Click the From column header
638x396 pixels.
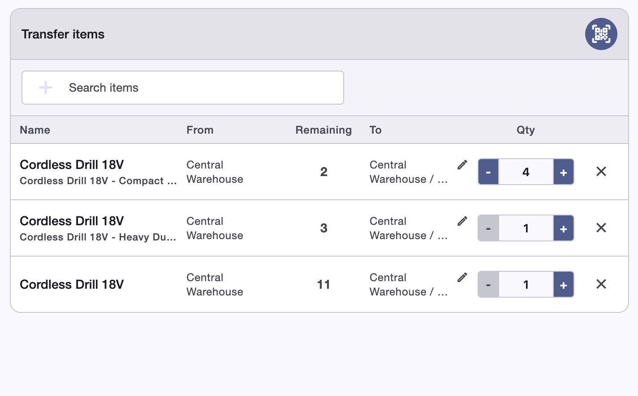[x=200, y=130]
